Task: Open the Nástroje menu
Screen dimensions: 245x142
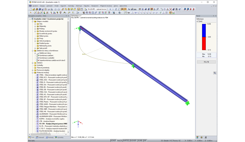Action: tap(79, 6)
